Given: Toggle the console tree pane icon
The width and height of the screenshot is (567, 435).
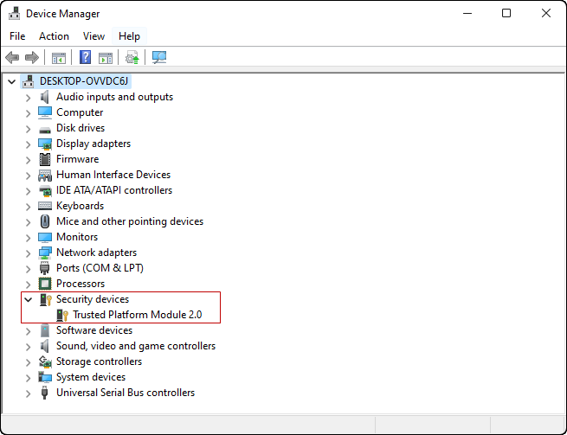Looking at the screenshot, I should [59, 57].
